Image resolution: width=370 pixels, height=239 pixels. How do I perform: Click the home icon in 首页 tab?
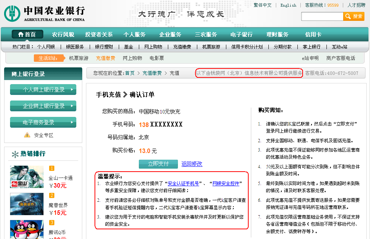point(21,35)
